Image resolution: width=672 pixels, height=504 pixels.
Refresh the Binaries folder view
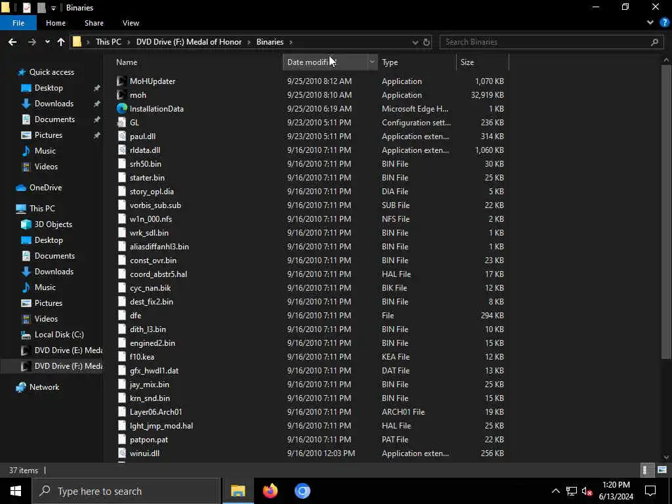427,42
